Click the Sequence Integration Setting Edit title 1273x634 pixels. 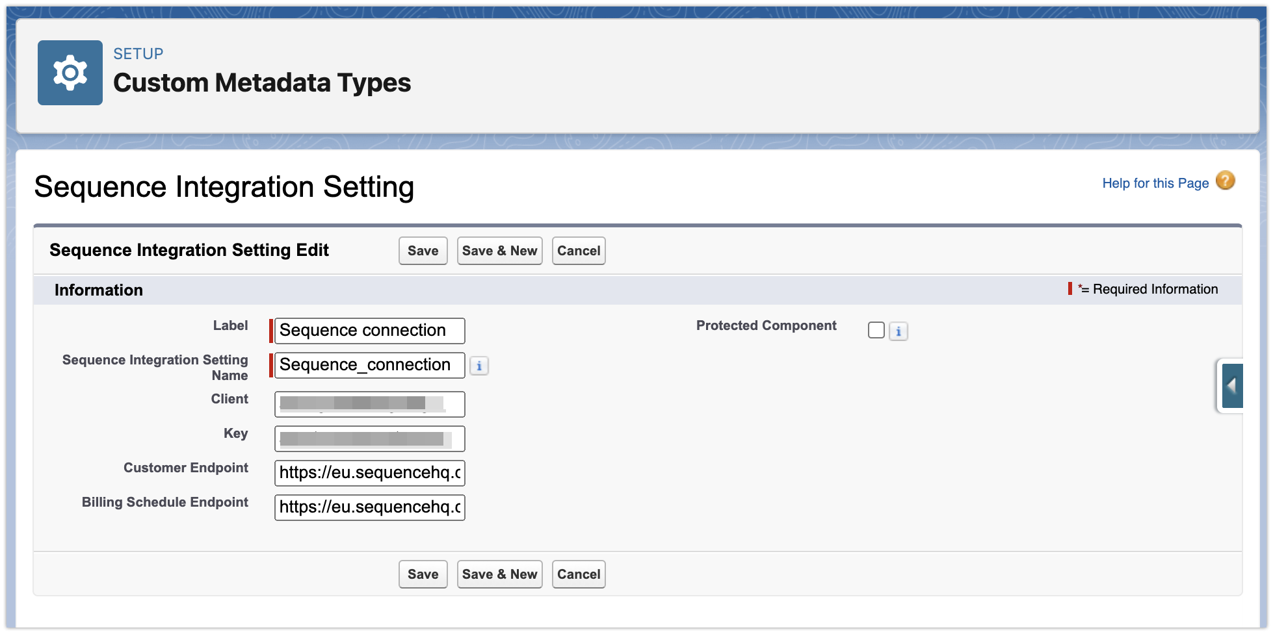point(189,250)
